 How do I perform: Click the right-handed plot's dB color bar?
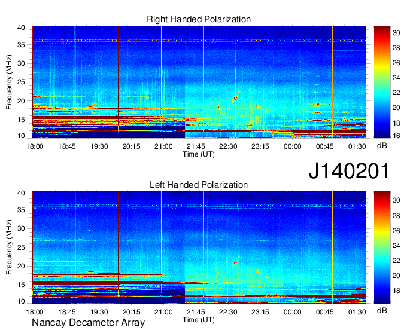pos(382,82)
